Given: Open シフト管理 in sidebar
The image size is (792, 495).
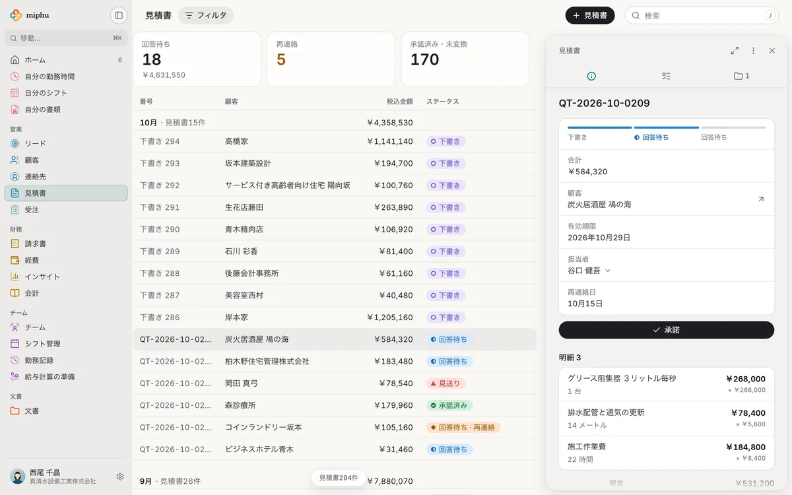Looking at the screenshot, I should click(x=66, y=343).
